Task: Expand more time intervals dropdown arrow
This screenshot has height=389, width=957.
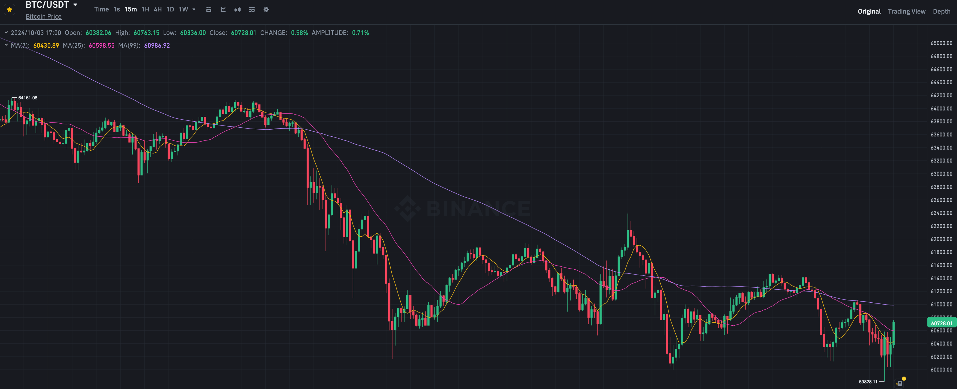Action: pos(194,10)
